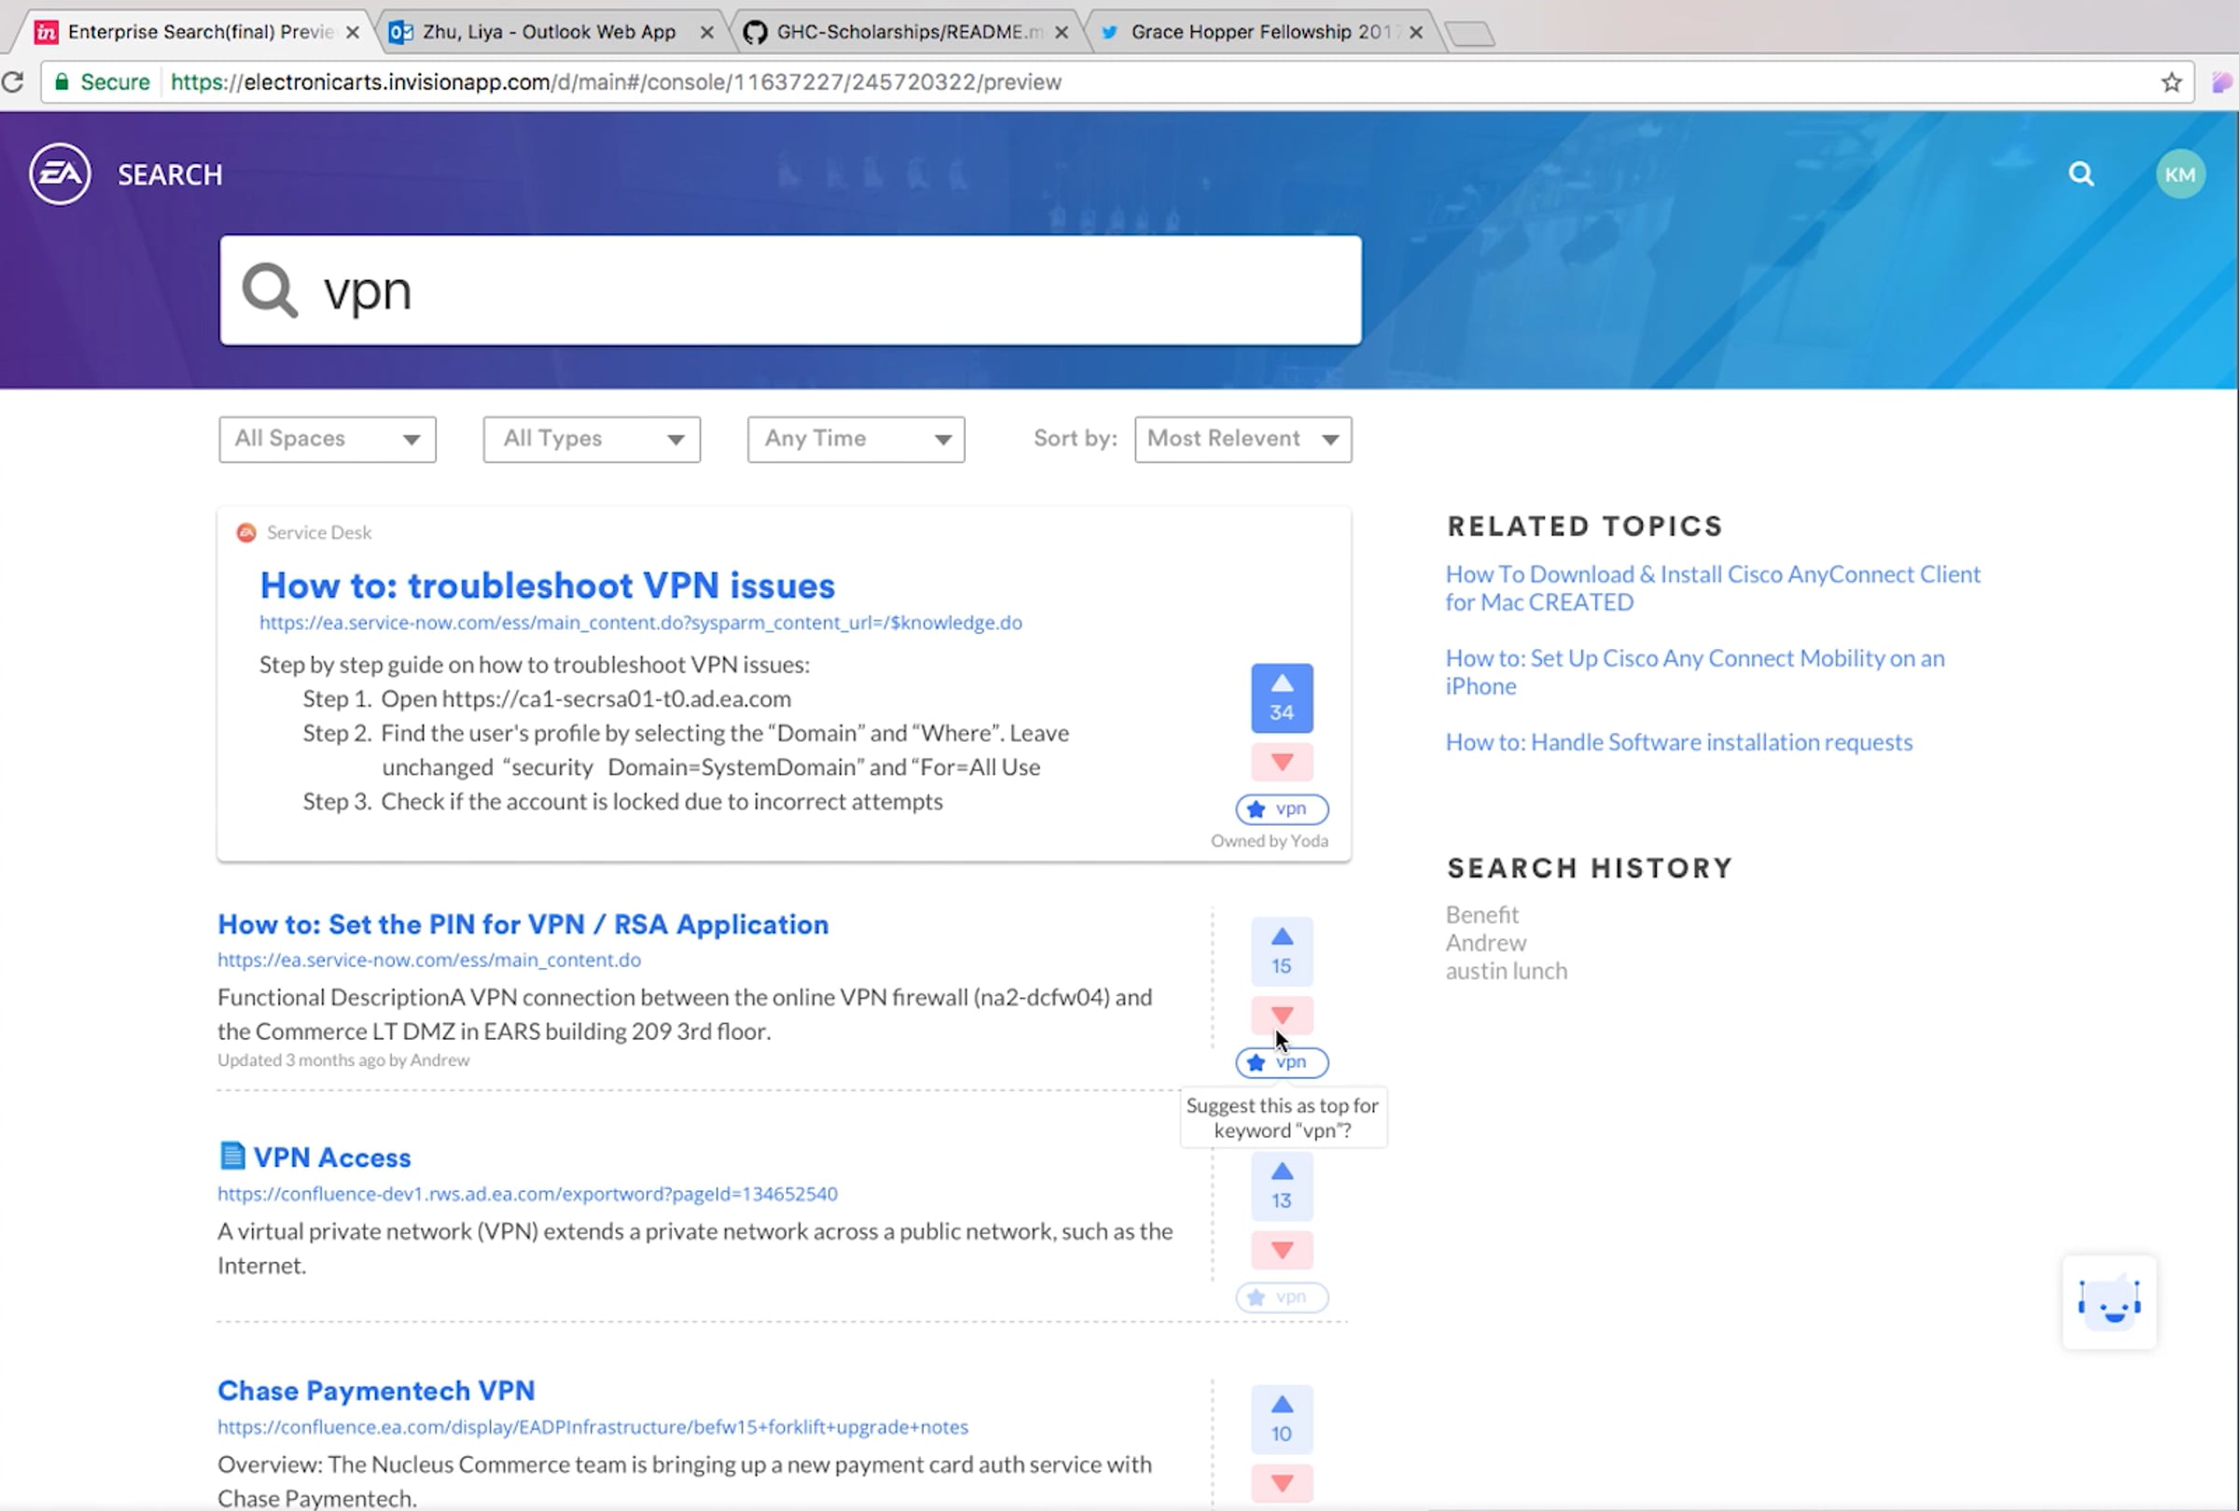Upvote the troubleshoot VPN issues result
The image size is (2239, 1511).
click(1281, 697)
